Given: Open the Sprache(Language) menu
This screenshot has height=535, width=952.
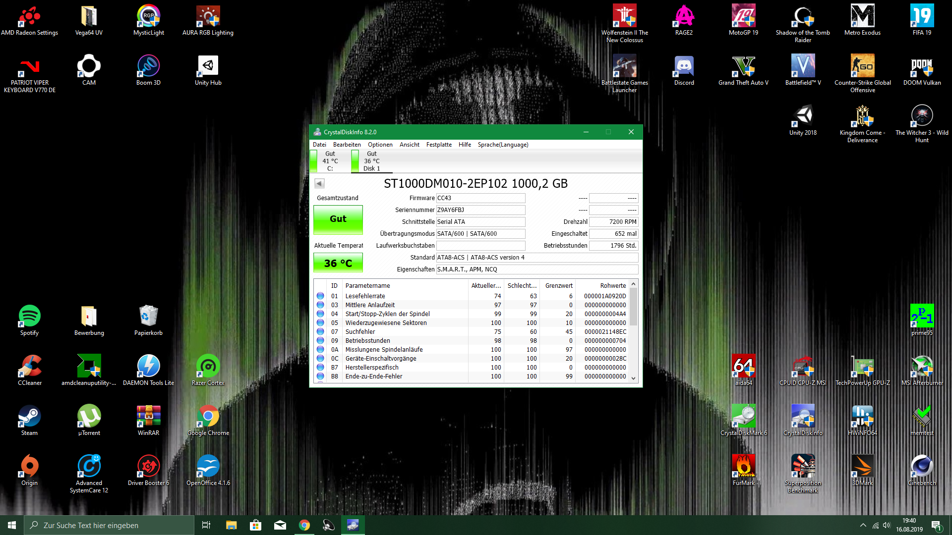Looking at the screenshot, I should click(503, 145).
